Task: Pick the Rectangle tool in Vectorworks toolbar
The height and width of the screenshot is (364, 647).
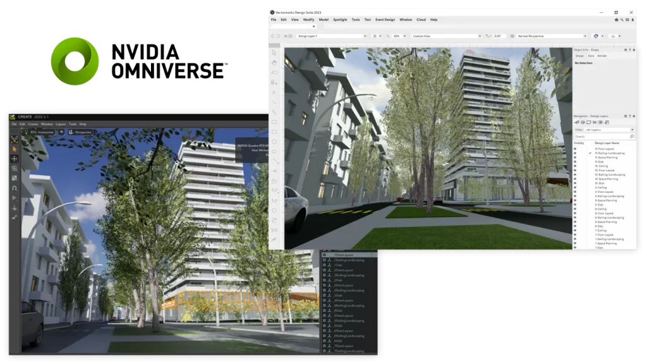Action: (x=274, y=122)
